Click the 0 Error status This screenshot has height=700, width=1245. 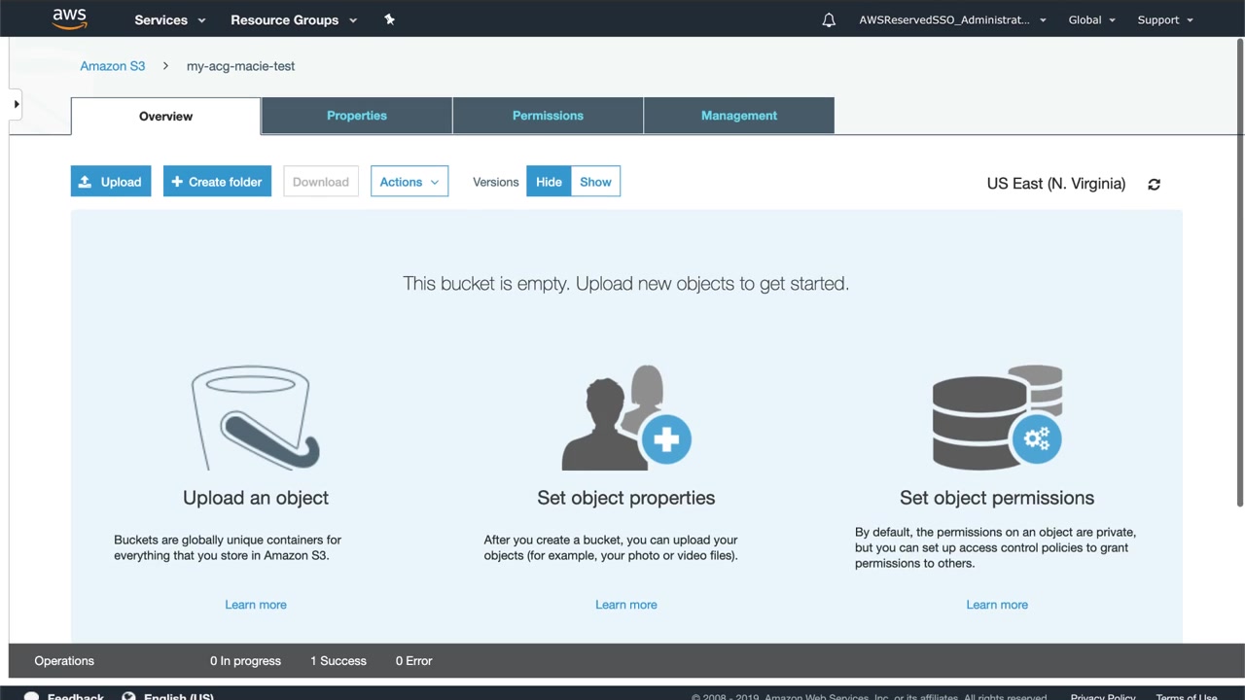pos(413,661)
